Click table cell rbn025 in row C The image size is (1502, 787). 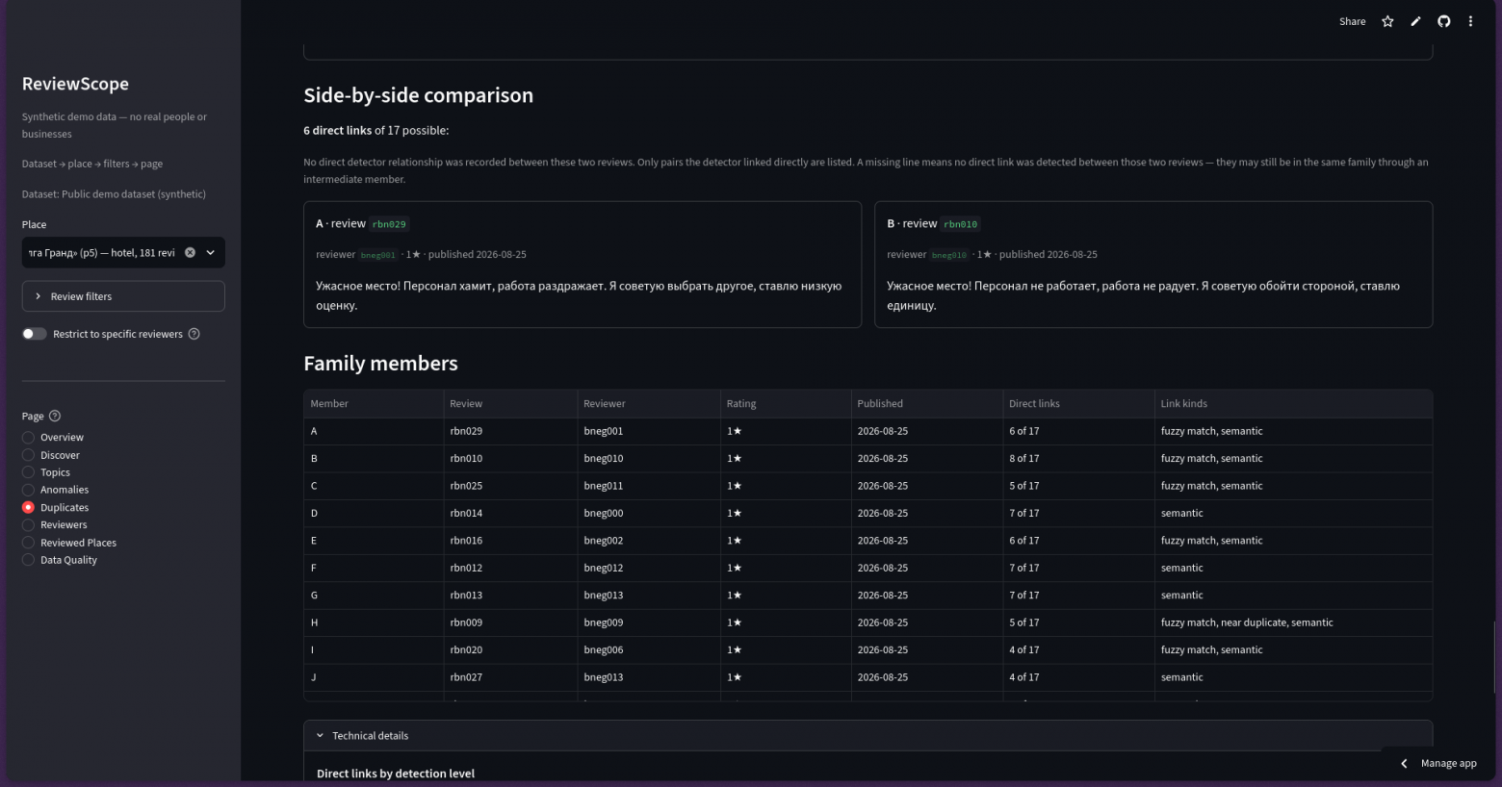click(510, 486)
